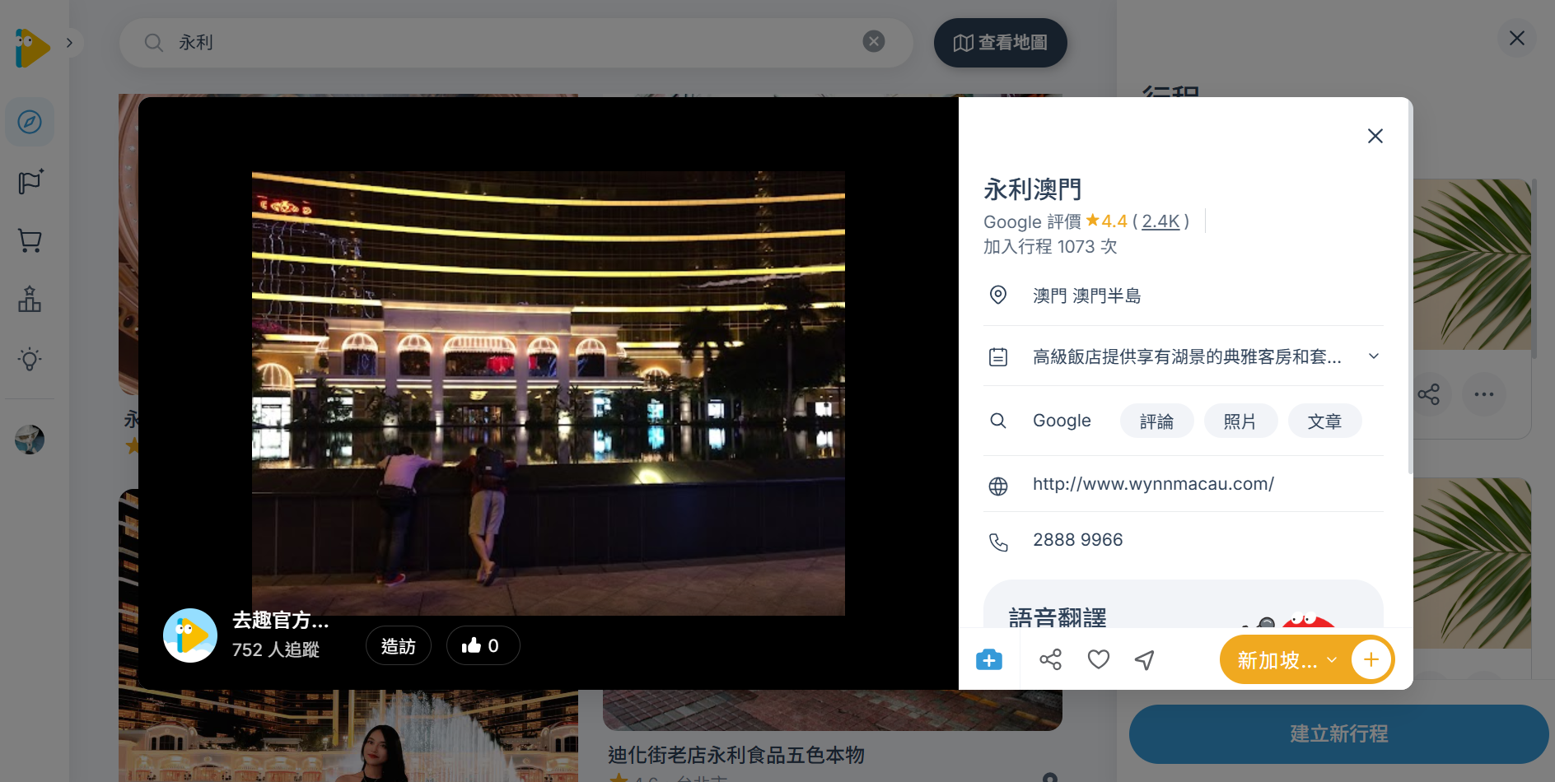The height and width of the screenshot is (782, 1555).
Task: Focus the search field containing 永利
Action: point(516,43)
